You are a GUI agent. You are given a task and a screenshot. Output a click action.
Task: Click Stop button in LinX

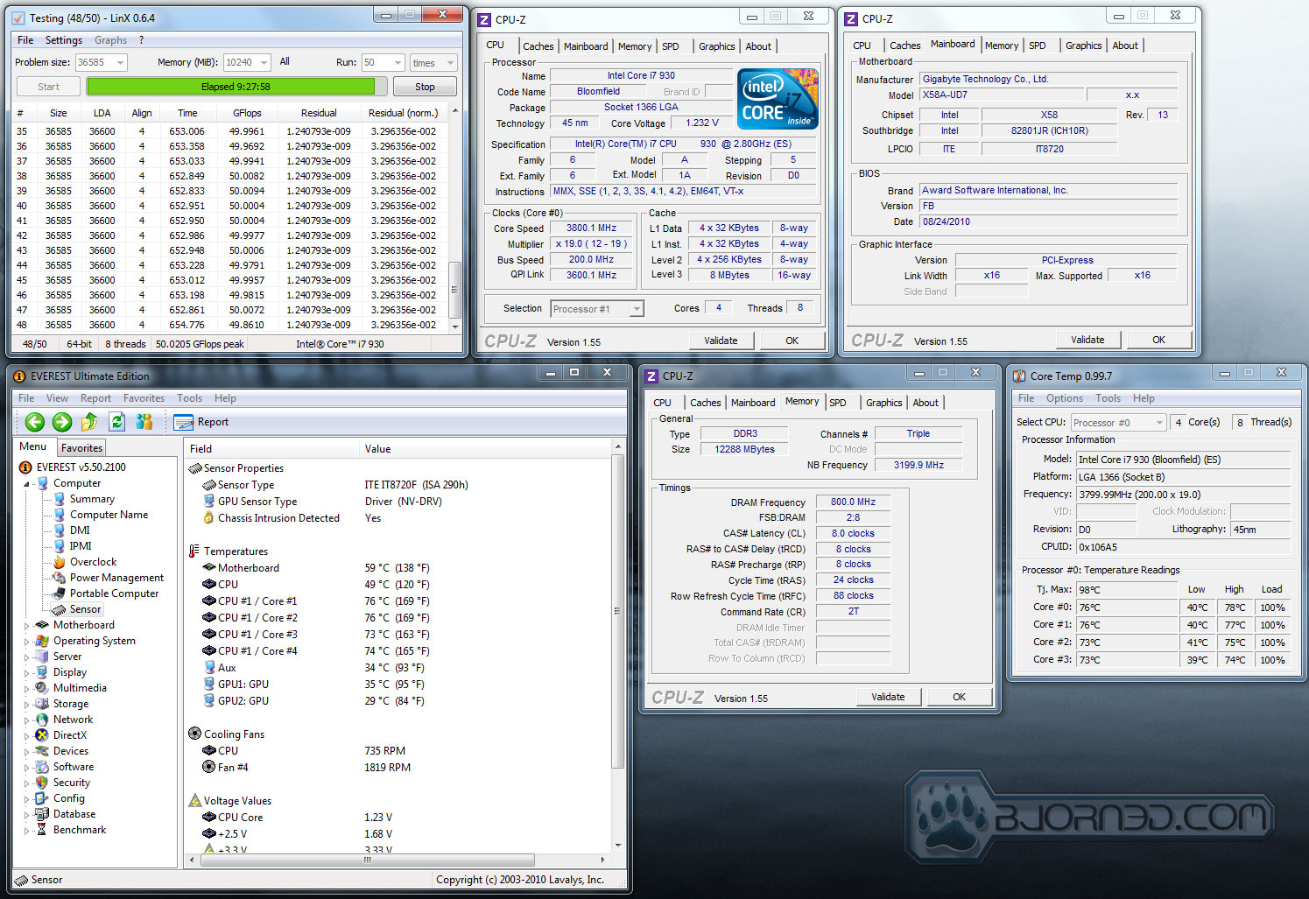pos(425,87)
